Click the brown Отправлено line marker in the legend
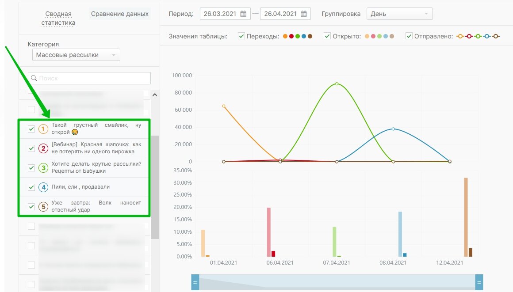This screenshot has width=513, height=292. 496,36
